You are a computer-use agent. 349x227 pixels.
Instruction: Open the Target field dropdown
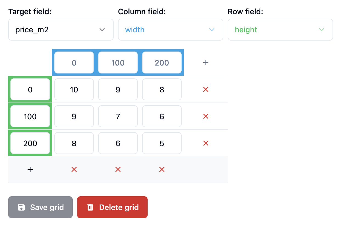tap(61, 30)
